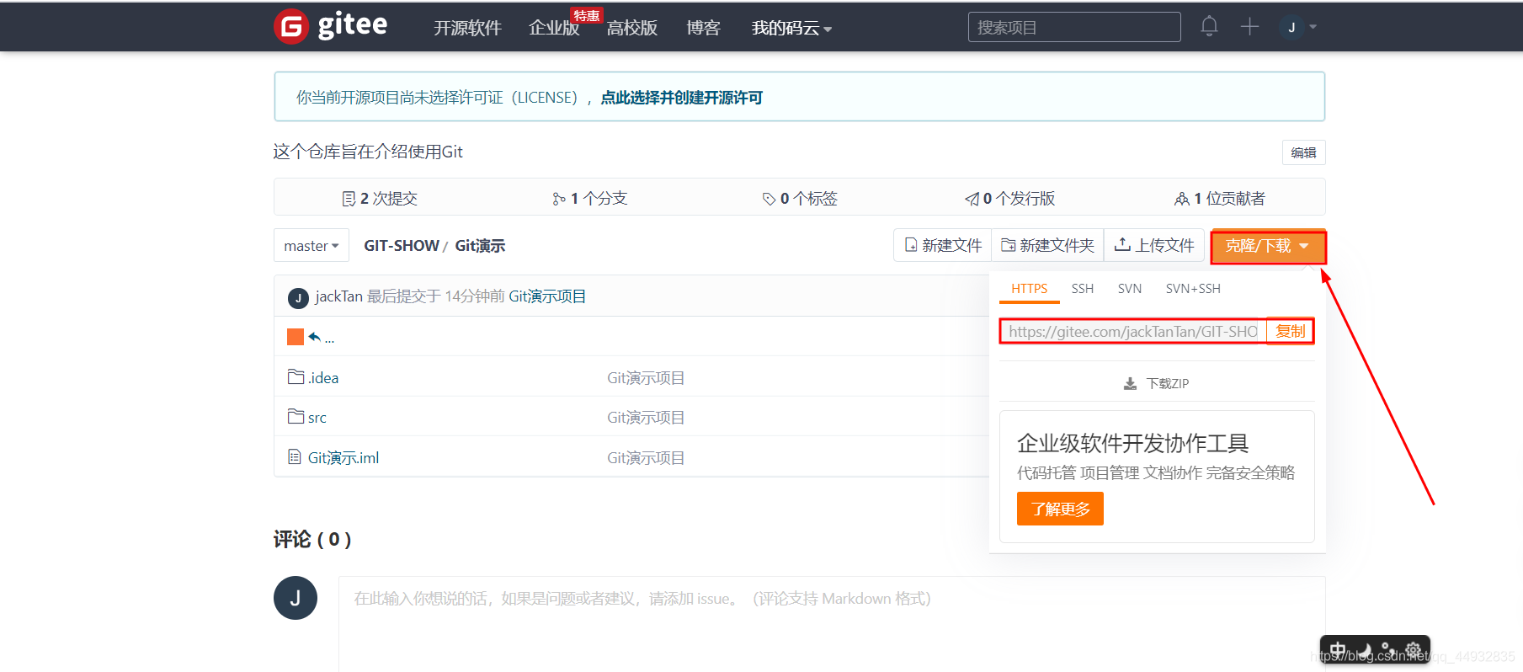Image resolution: width=1523 pixels, height=672 pixels.
Task: Open the Git演示.iml file
Action: [x=343, y=458]
